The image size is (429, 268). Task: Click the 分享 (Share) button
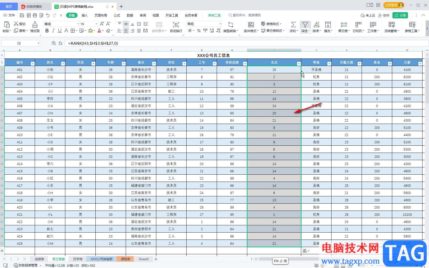pos(400,15)
